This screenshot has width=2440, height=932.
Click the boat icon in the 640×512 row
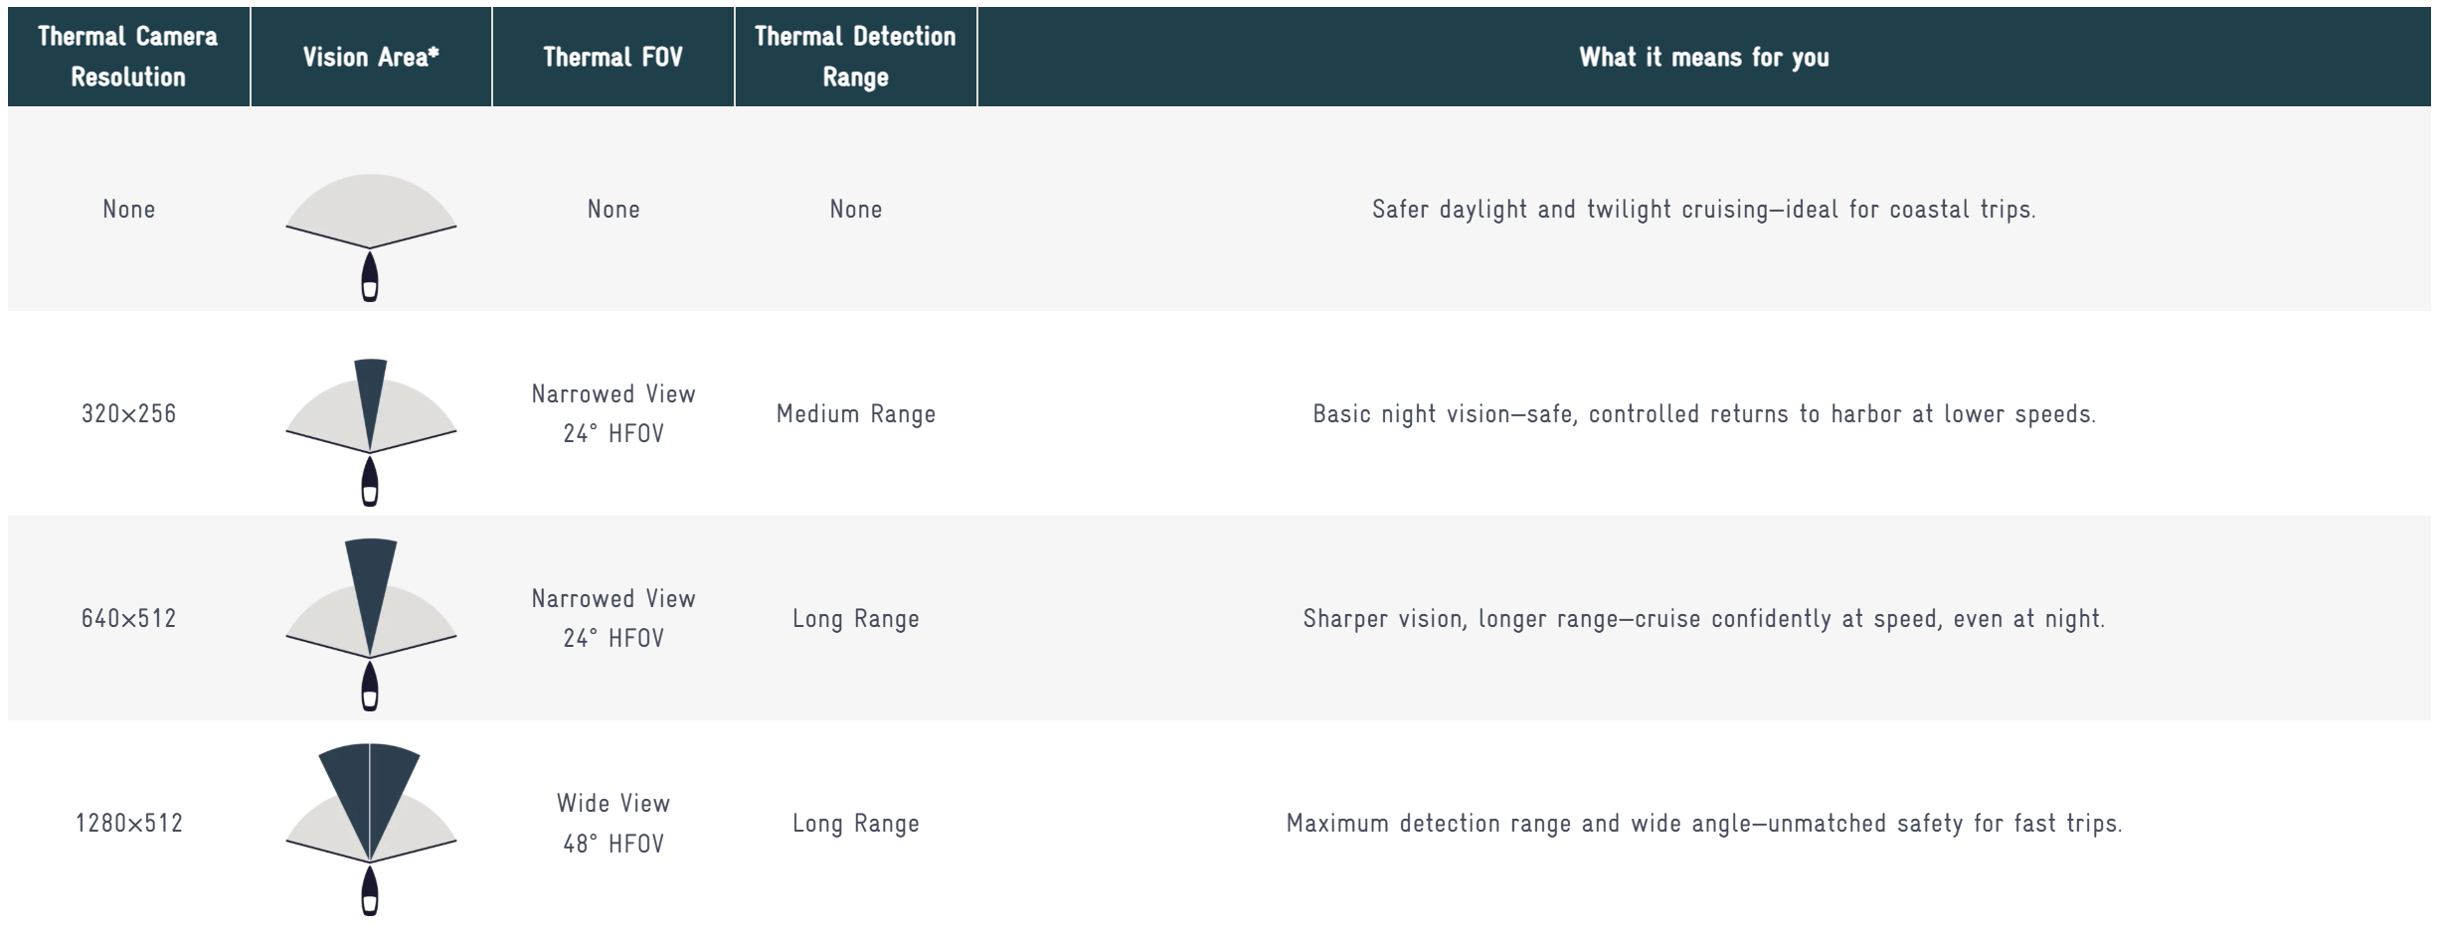click(x=370, y=687)
